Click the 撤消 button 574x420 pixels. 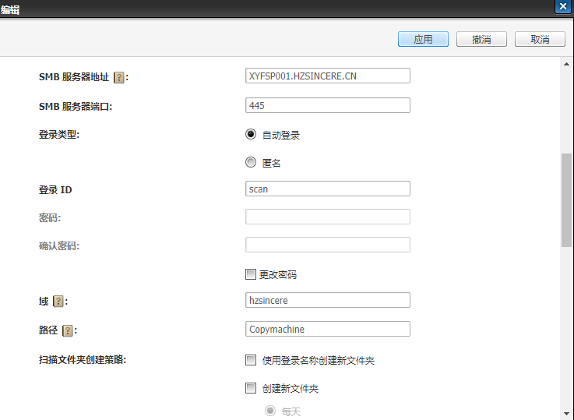click(481, 39)
